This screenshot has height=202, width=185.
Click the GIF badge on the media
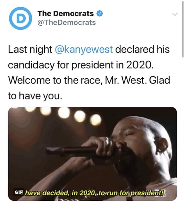click(x=19, y=193)
